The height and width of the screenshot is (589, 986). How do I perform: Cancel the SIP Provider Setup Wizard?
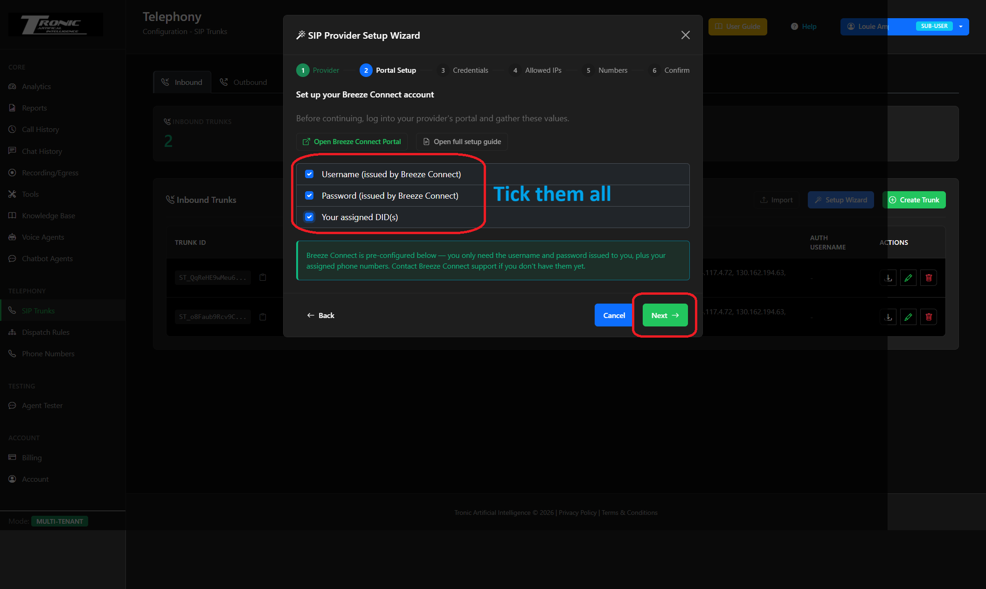coord(614,315)
